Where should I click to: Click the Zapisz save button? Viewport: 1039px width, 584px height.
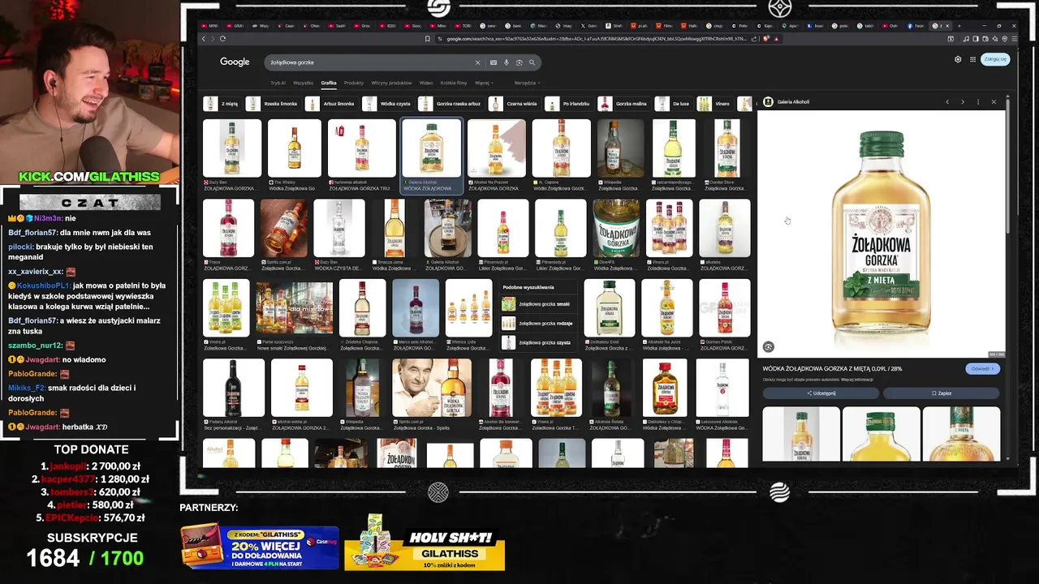coord(942,393)
